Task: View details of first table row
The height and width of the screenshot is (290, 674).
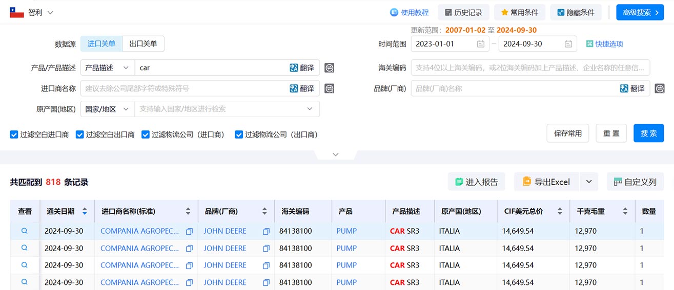Action: [x=24, y=231]
